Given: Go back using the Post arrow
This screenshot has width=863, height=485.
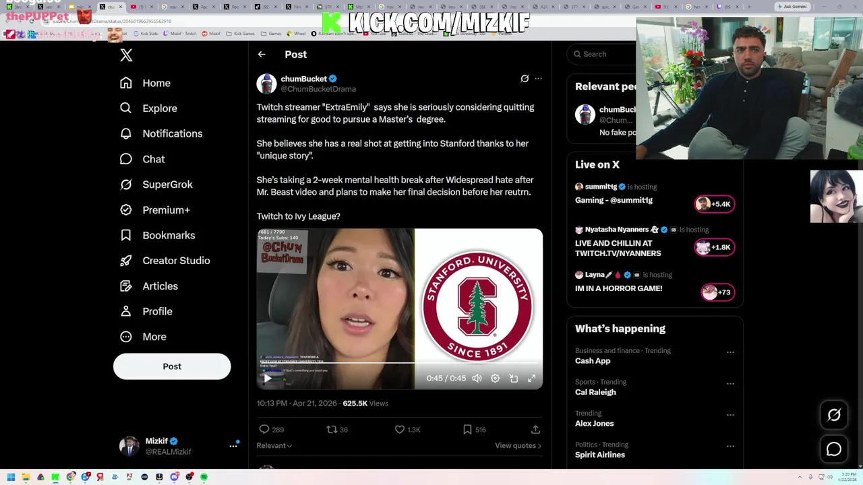Looking at the screenshot, I should [262, 55].
